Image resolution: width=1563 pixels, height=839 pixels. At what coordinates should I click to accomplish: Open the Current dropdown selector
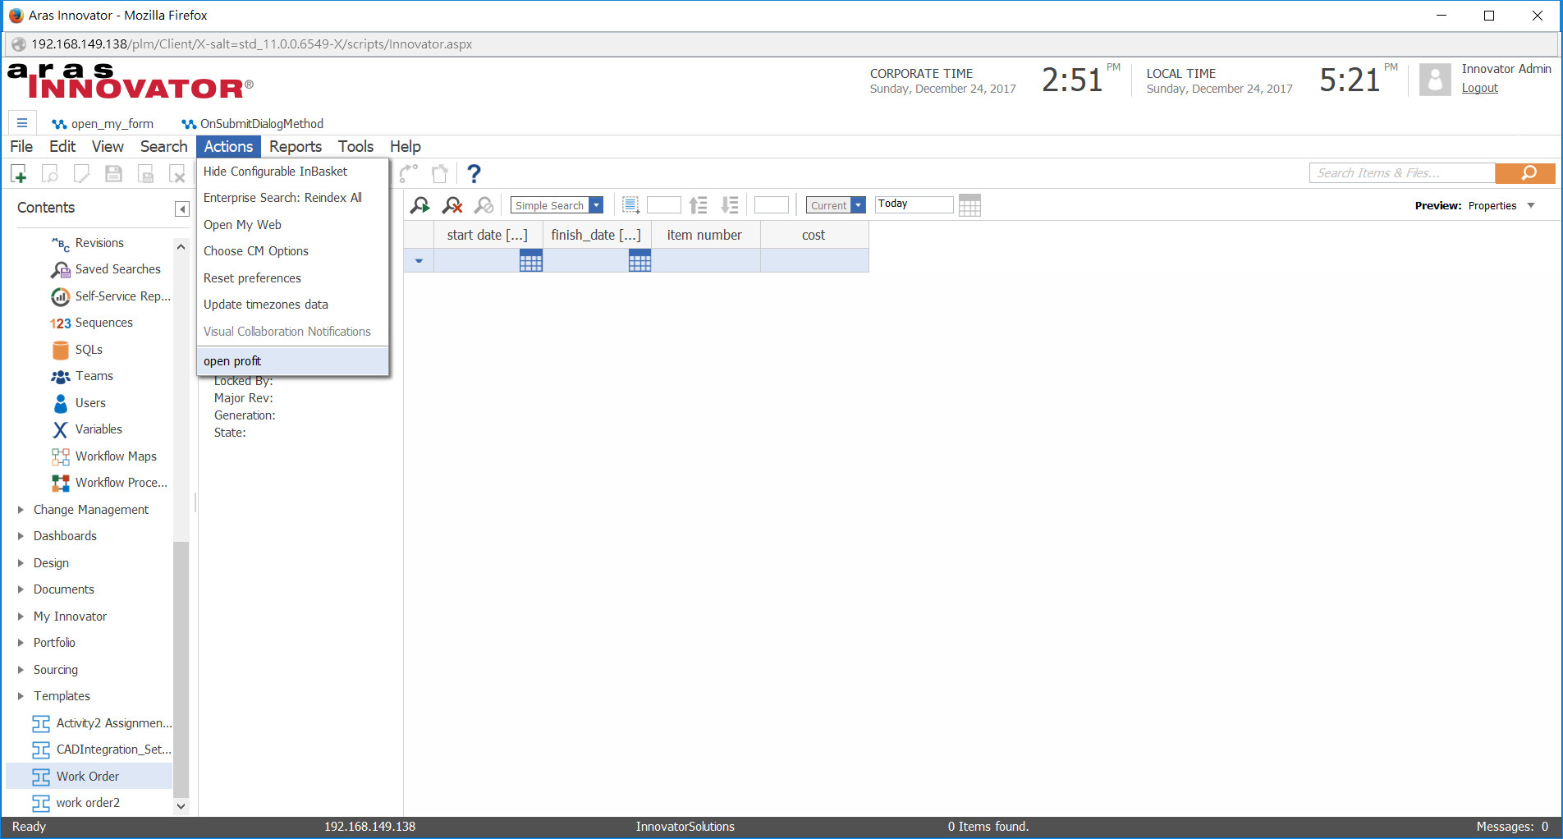[x=858, y=205]
